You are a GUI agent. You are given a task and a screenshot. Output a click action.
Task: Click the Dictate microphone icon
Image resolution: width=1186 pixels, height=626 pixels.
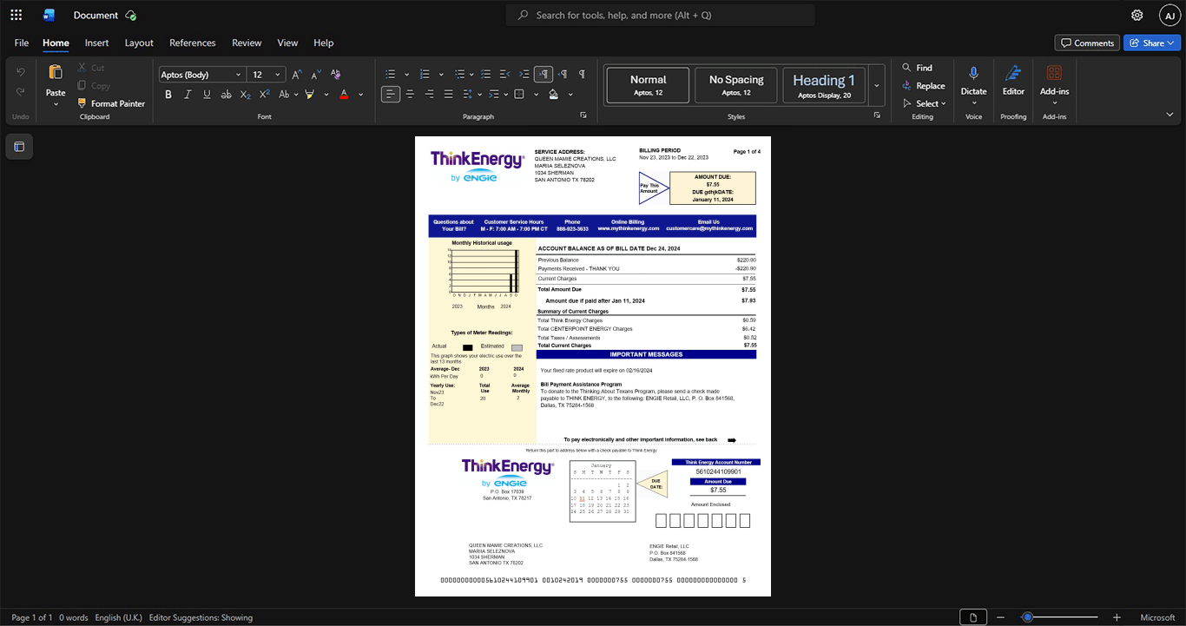tap(973, 74)
